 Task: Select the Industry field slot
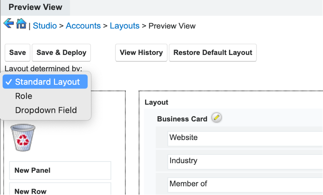coord(245,161)
